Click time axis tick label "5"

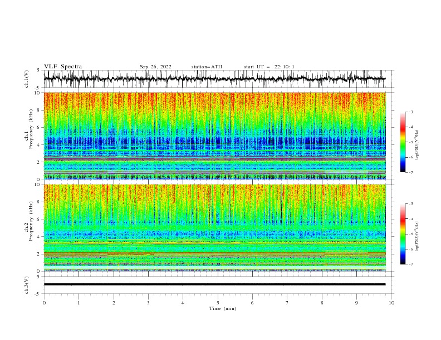coord(218,303)
